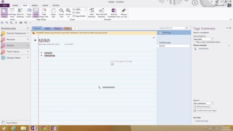
Task: Click the 100% zoom checkbox button
Action: click(x=76, y=13)
